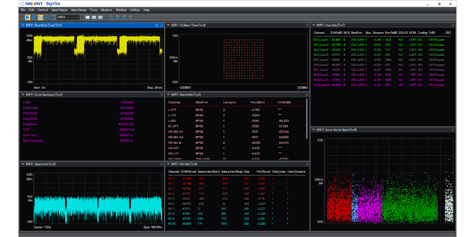Image resolution: width=475 pixels, height=237 pixels.
Task: Open the WIFI1 measurement dropdown
Action: 76,17
